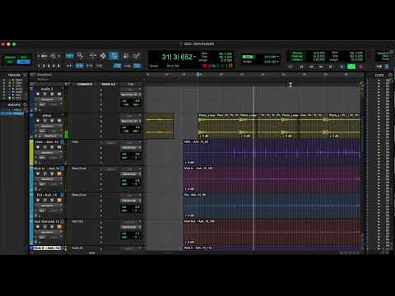Image resolution: width=395 pixels, height=296 pixels.
Task: Select the Zoomer magnifier tool
Action: (x=80, y=56)
